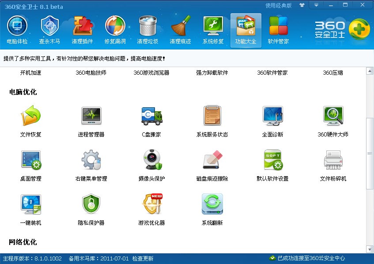This screenshot has height=264, width=374.
Task: Click 开机加速 label
Action: (30, 73)
